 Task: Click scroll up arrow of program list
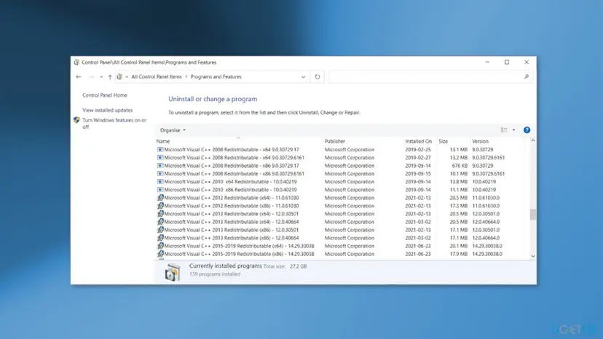tap(533, 140)
